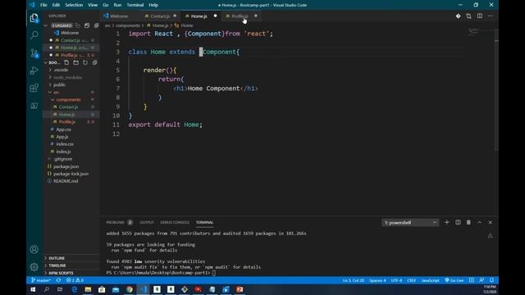Maximize the terminal panel with up chevron
The width and height of the screenshot is (525, 295).
point(479,222)
